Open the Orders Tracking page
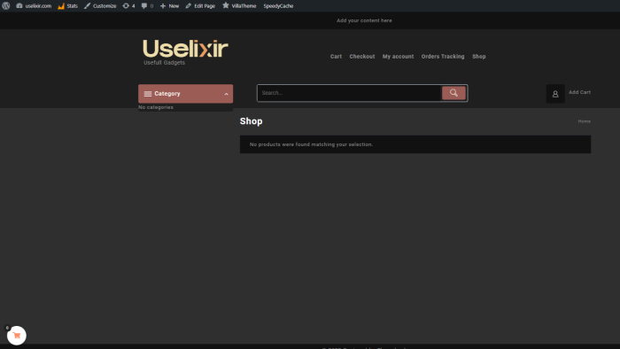The width and height of the screenshot is (620, 349). pyautogui.click(x=443, y=57)
